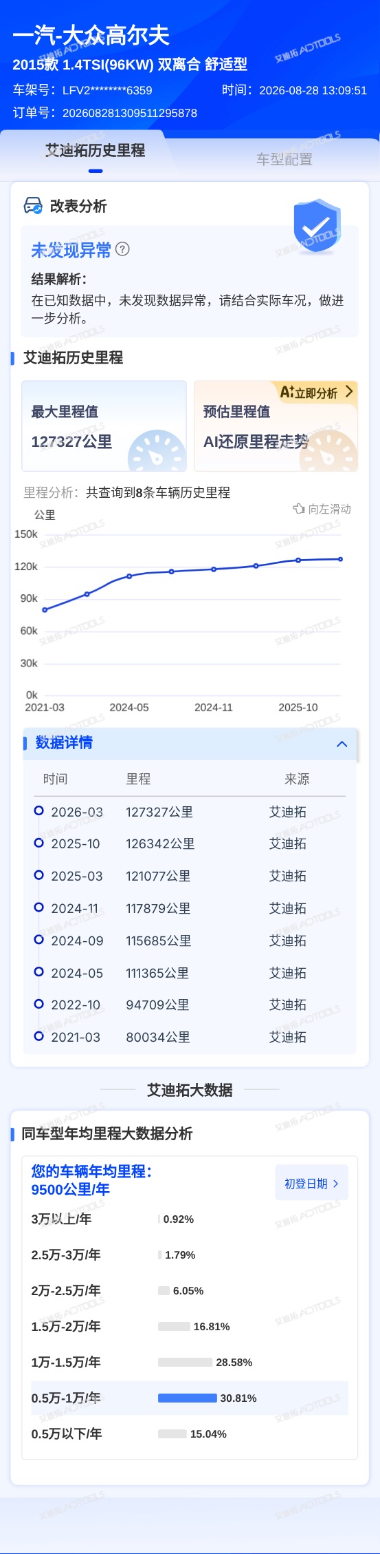Tap the 向左滑动 hand icon
The width and height of the screenshot is (380, 1554).
299,509
